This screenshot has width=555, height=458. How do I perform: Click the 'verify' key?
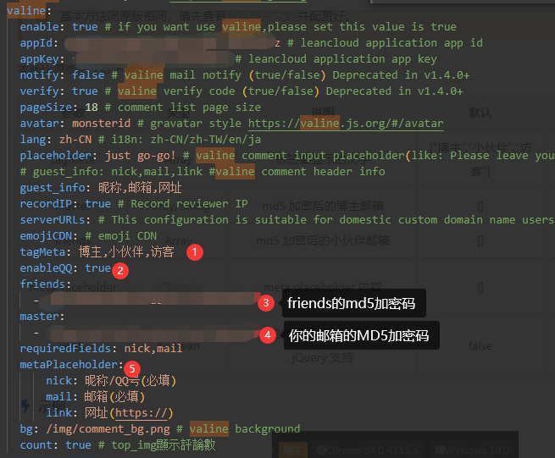[39, 91]
